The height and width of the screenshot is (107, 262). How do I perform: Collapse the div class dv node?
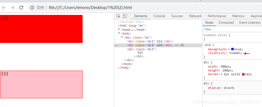(x=122, y=37)
